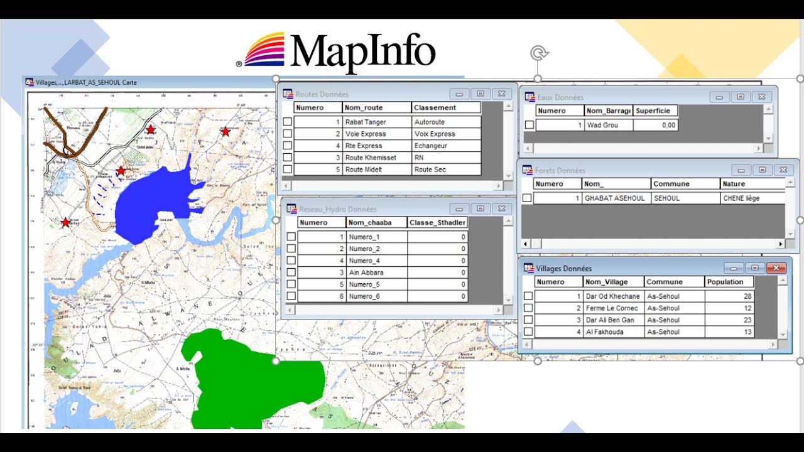Viewport: 804px width, 452px height.
Task: Click the Routes Données horizontal scrollbar left arrow
Action: click(x=286, y=186)
